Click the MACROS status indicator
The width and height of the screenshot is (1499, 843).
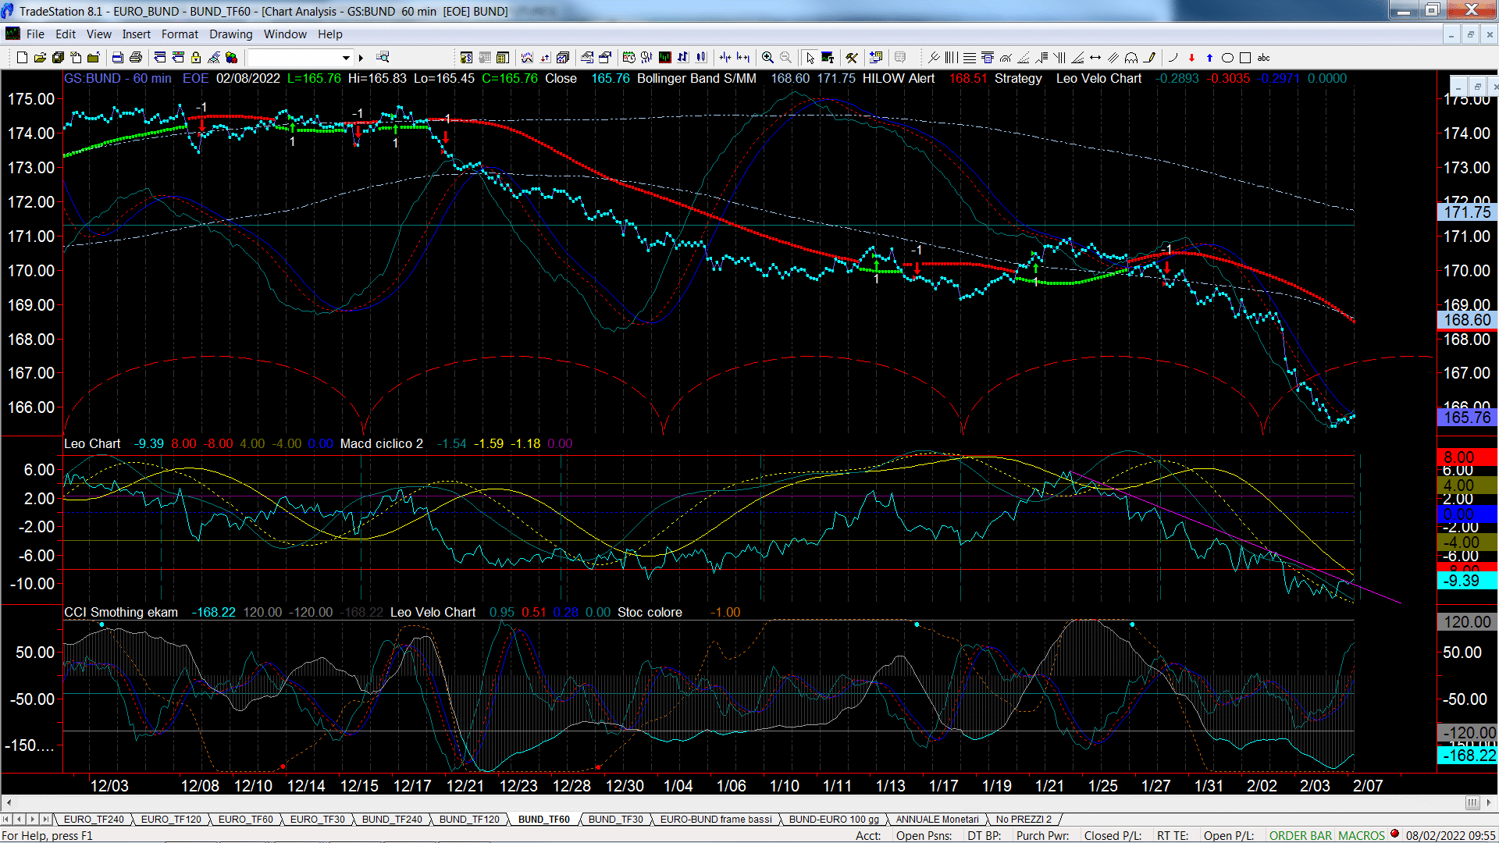click(1362, 836)
